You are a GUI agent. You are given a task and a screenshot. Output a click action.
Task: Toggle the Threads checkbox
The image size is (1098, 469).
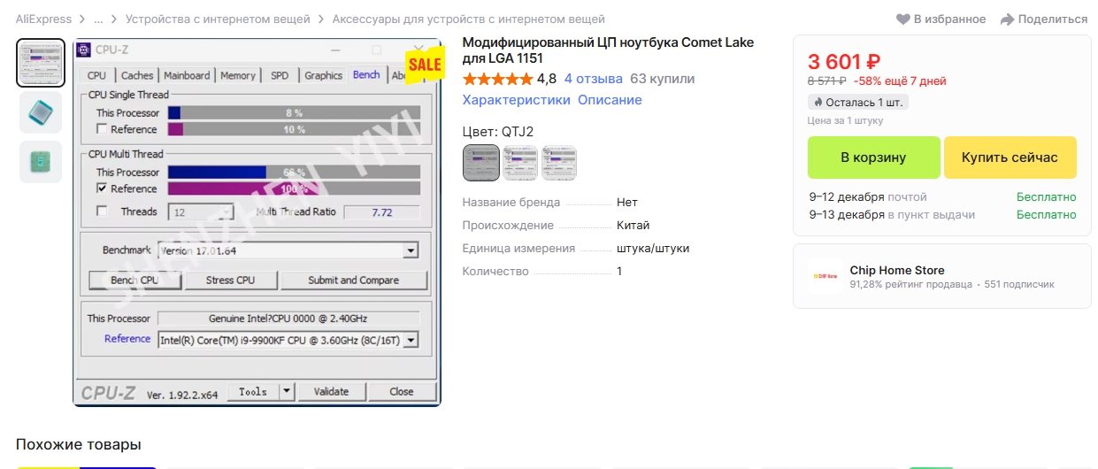tap(102, 211)
